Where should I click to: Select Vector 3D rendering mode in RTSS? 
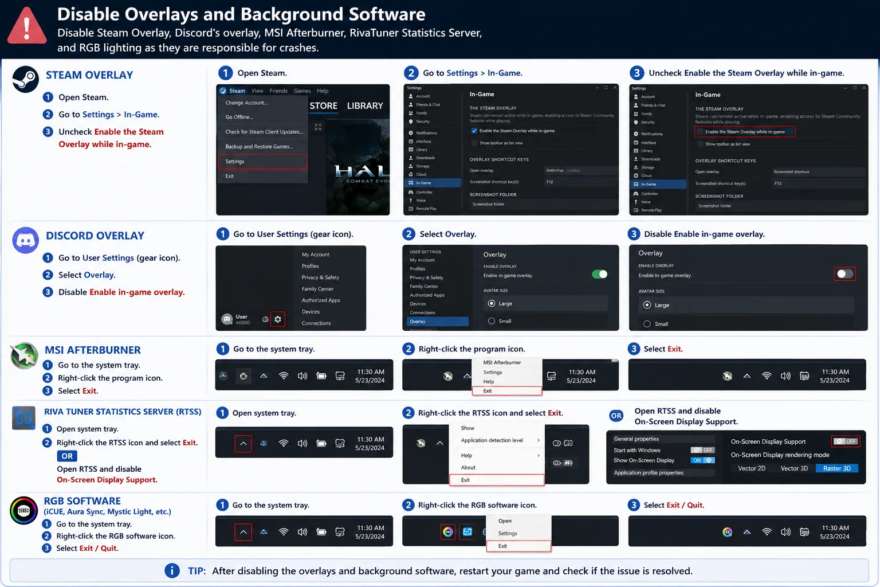[x=794, y=468]
